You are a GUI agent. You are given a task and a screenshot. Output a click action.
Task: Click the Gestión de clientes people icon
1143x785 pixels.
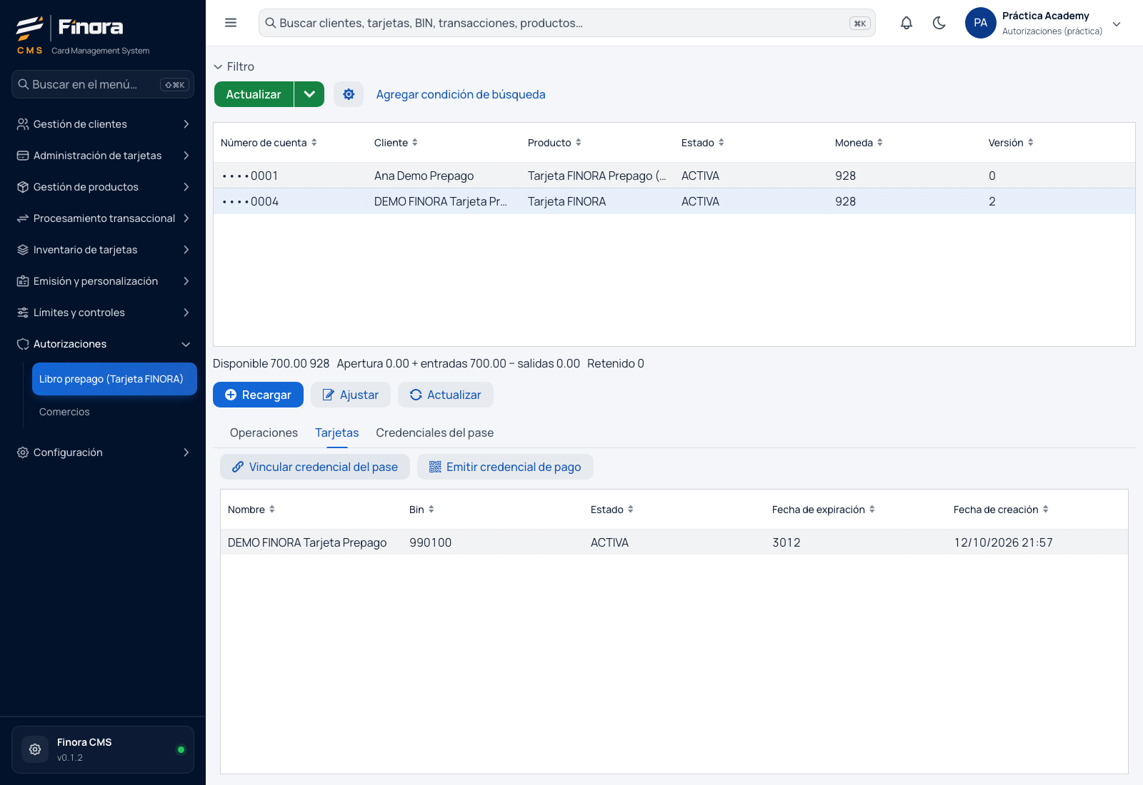[23, 124]
